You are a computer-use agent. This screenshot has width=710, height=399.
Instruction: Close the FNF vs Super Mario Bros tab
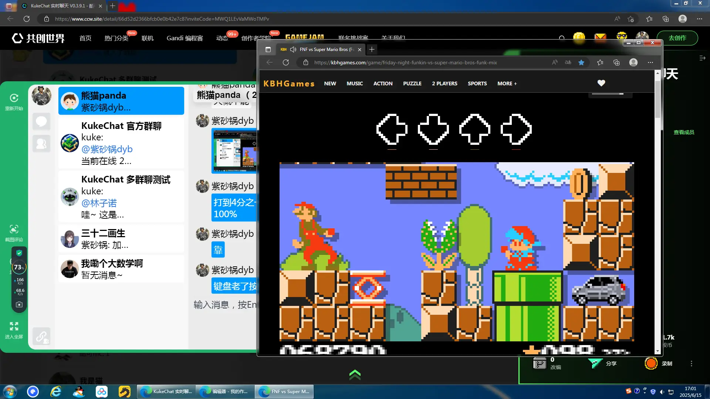[359, 50]
